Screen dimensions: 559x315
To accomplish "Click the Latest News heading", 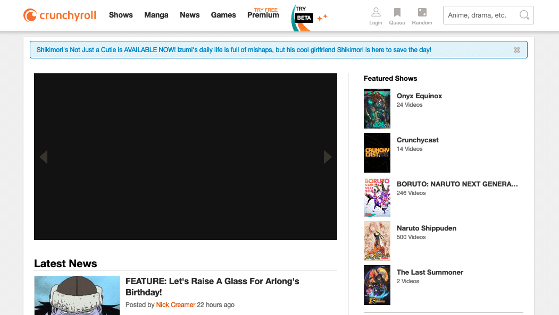I will point(65,263).
